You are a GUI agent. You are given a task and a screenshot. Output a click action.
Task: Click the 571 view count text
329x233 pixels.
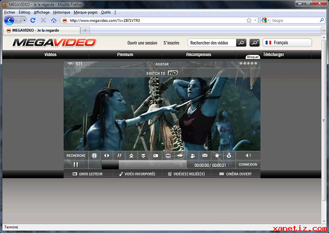tap(79, 64)
